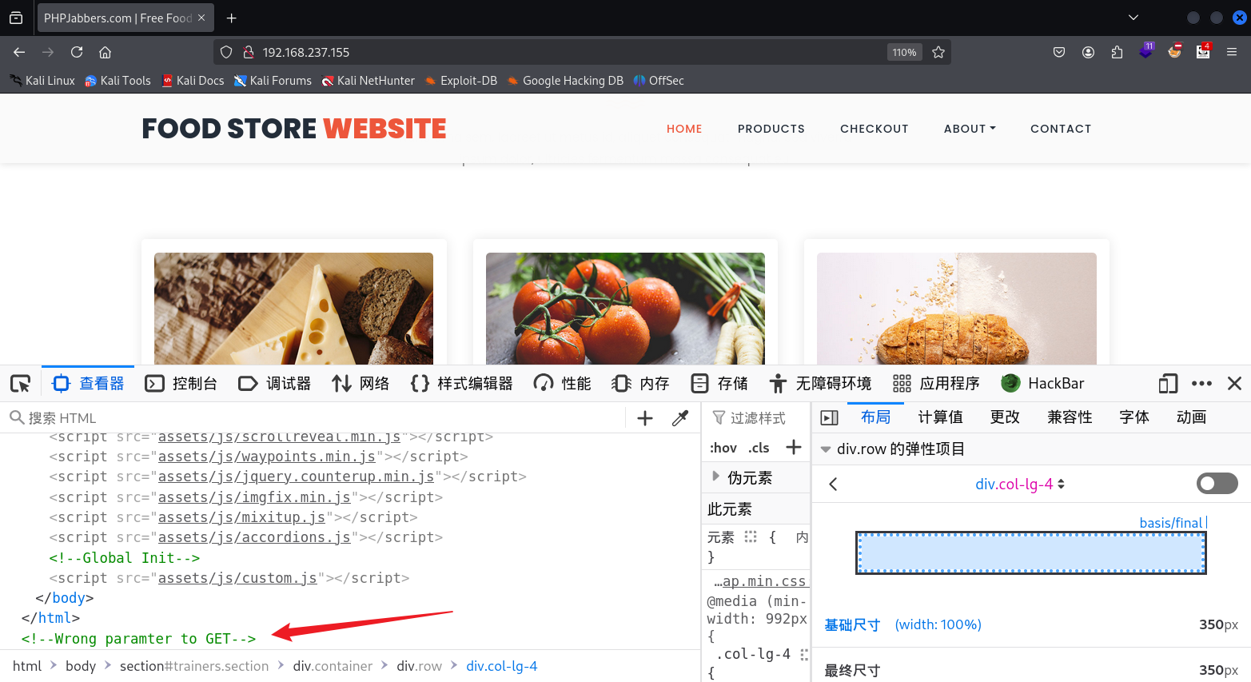The image size is (1251, 682).
Task: Click the flex item size diagram
Action: pyautogui.click(x=1031, y=552)
